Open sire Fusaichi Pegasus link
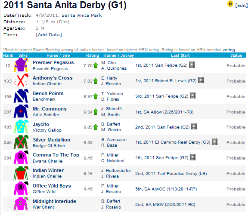The height and width of the screenshot is (215, 248). click(x=50, y=69)
